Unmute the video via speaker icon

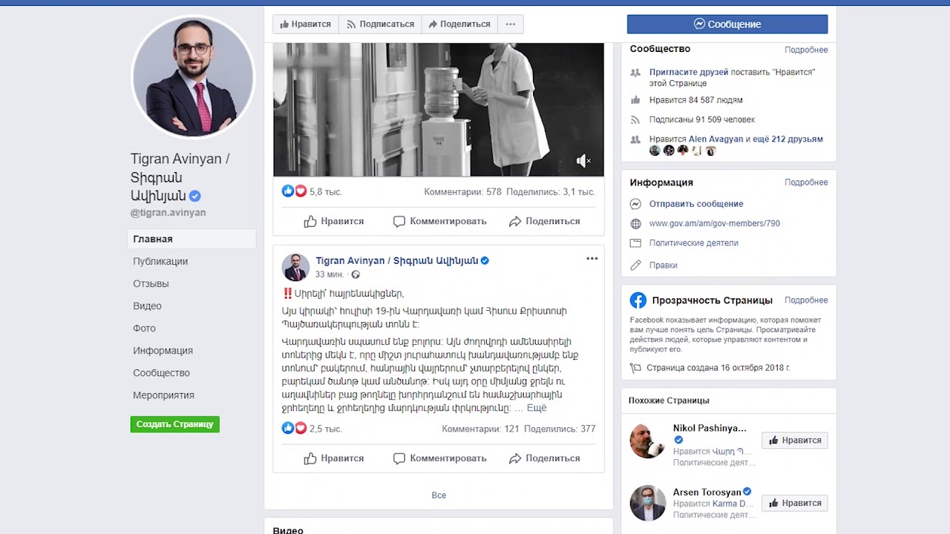[x=583, y=161]
